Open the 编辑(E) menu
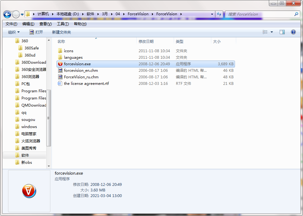 click(28, 24)
